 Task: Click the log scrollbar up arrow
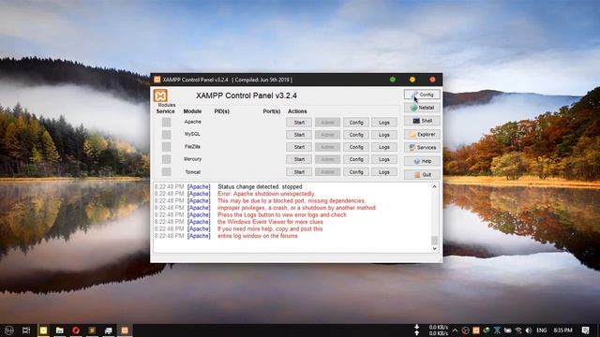pos(434,186)
